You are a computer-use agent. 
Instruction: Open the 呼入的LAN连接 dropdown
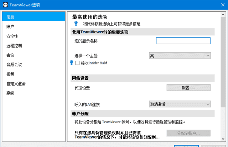180,104
